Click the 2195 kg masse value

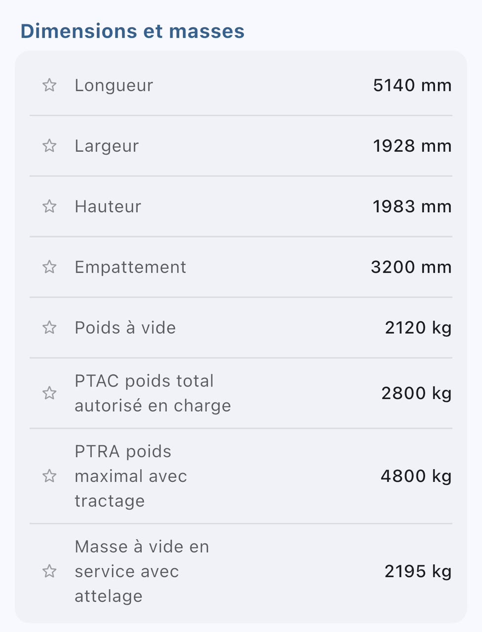[x=418, y=571]
